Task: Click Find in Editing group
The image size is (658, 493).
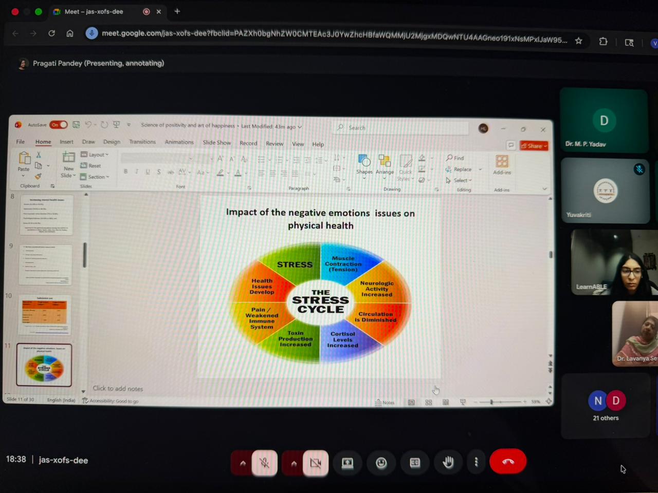Action: pyautogui.click(x=455, y=158)
